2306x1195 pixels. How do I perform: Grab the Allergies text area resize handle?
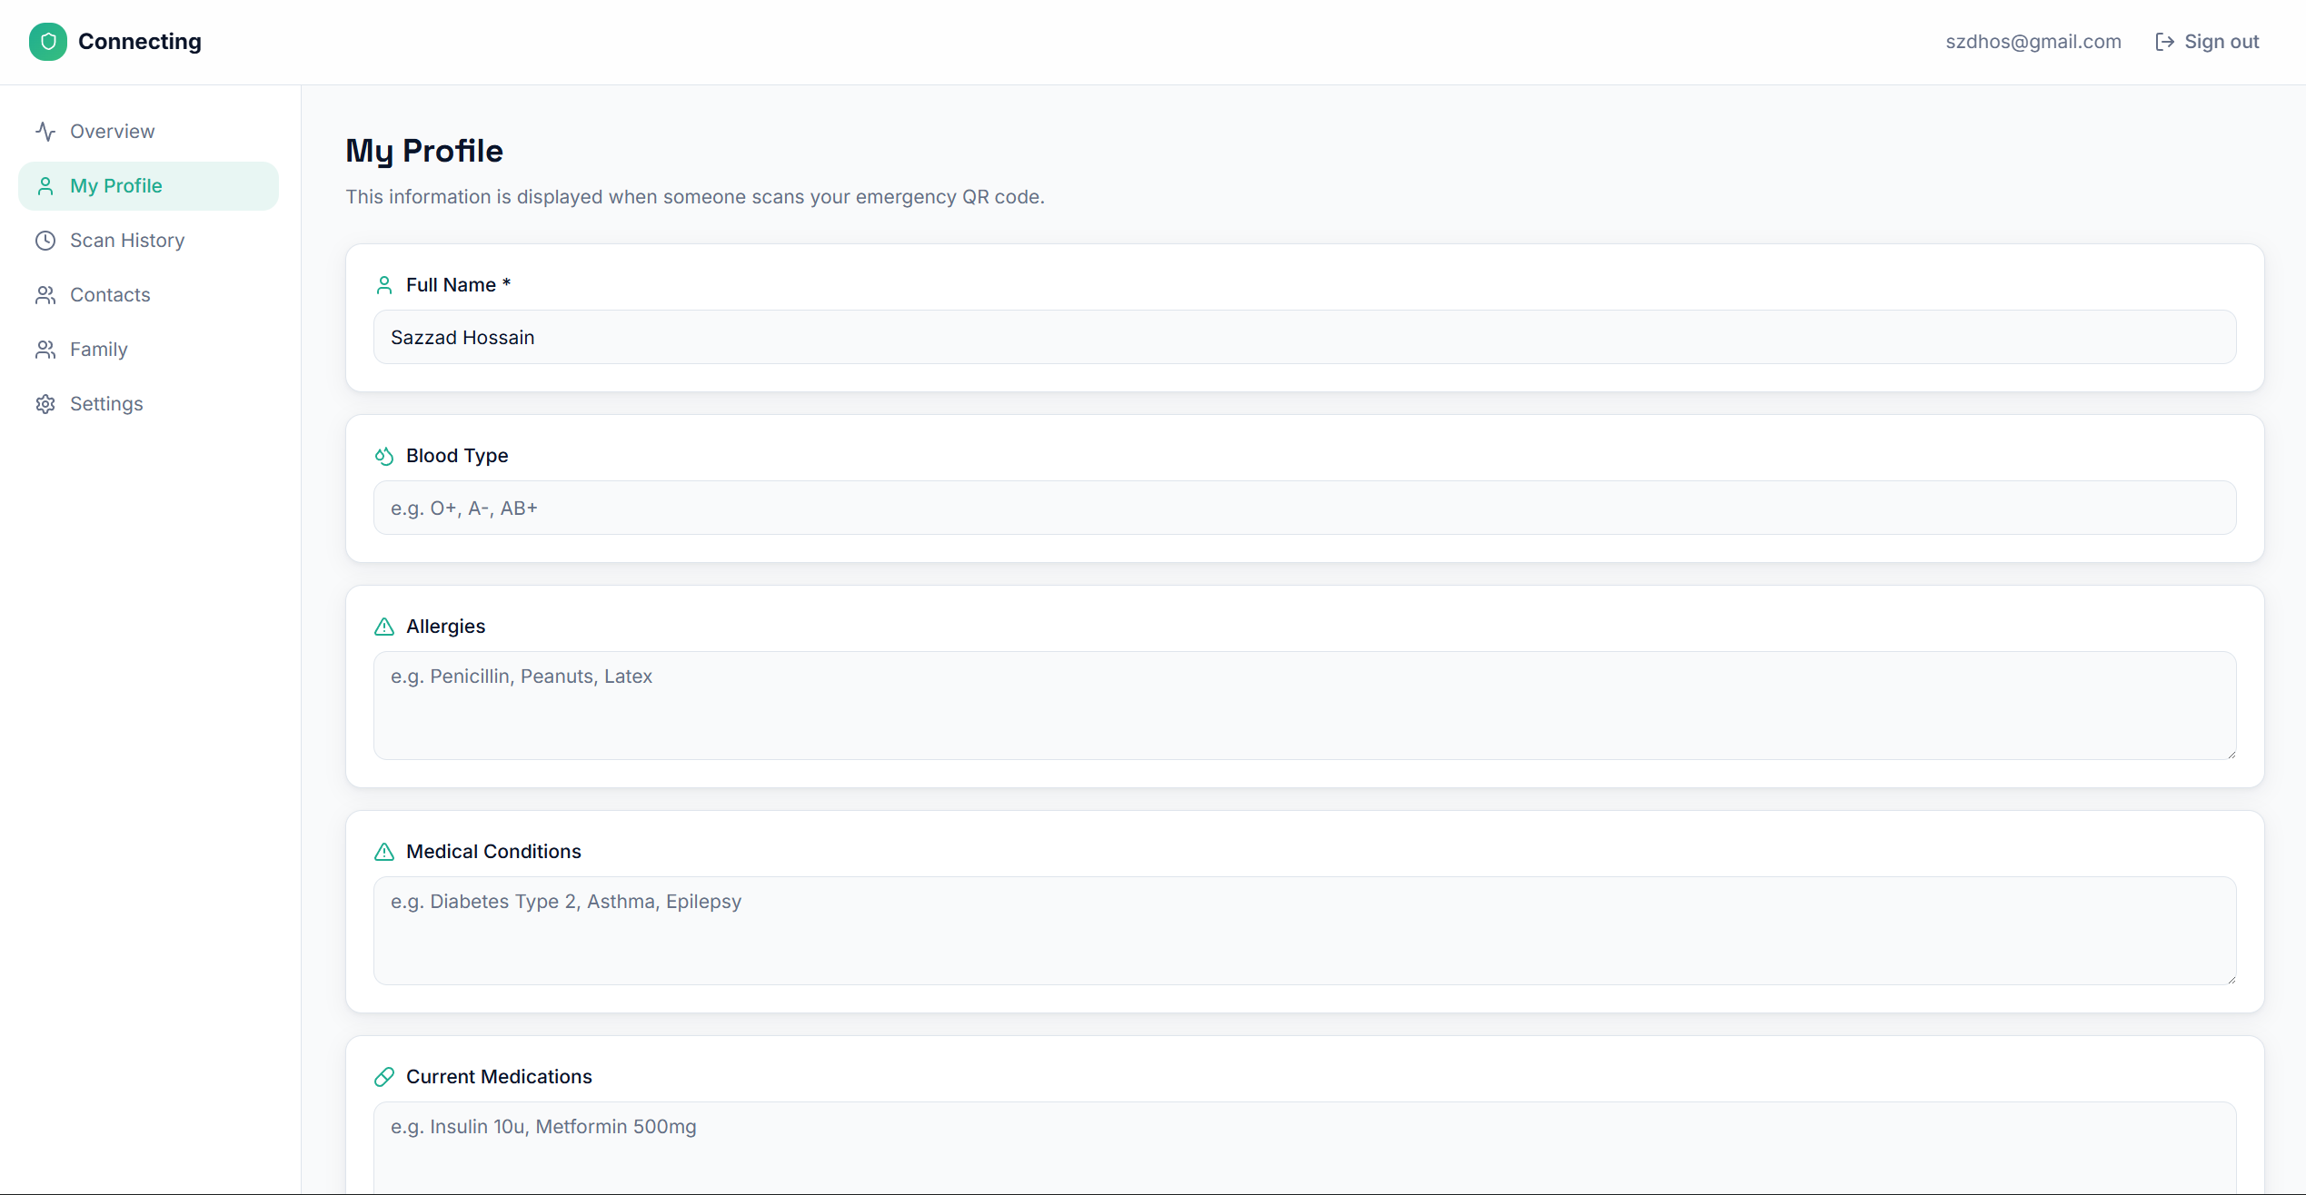tap(2231, 754)
